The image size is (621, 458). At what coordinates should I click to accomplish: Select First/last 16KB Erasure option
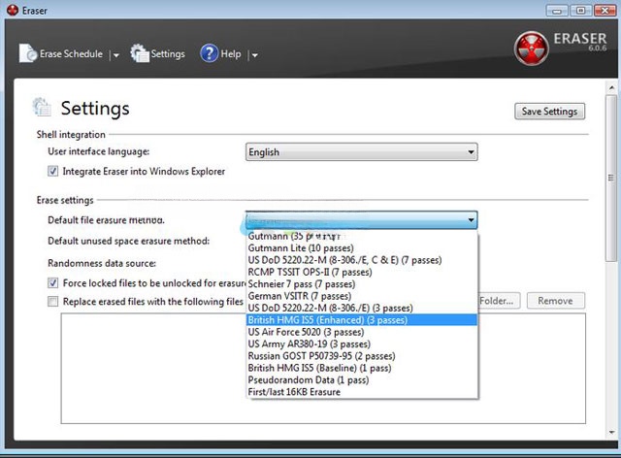[x=362, y=391]
